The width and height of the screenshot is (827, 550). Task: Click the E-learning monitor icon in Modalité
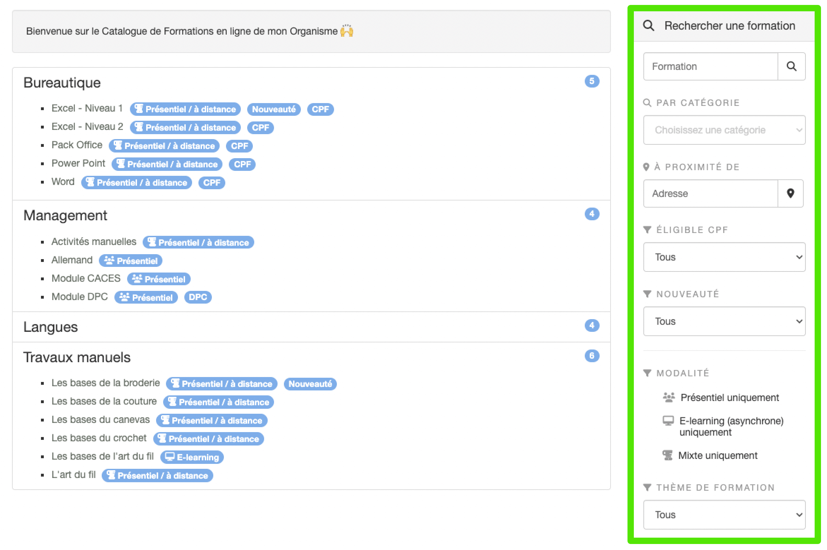668,421
